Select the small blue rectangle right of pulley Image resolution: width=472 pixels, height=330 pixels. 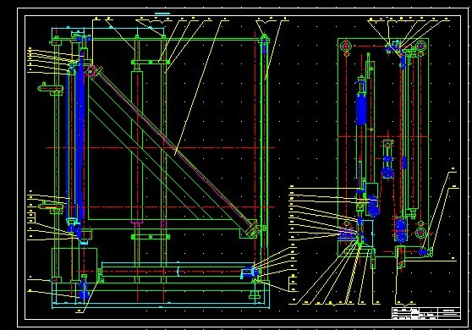pos(404,163)
